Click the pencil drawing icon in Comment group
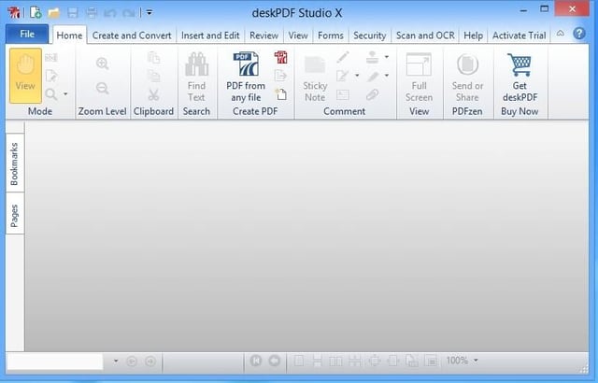598x383 pixels. 343,58
